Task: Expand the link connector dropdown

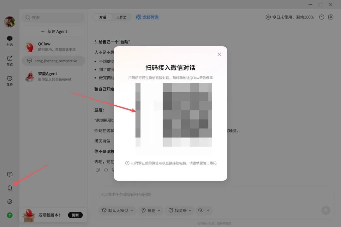Action: pyautogui.click(x=204, y=210)
